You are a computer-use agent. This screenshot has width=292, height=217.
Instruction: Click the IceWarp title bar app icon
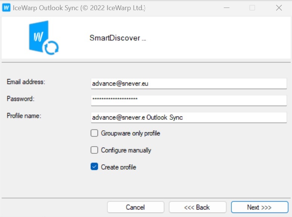click(6, 8)
